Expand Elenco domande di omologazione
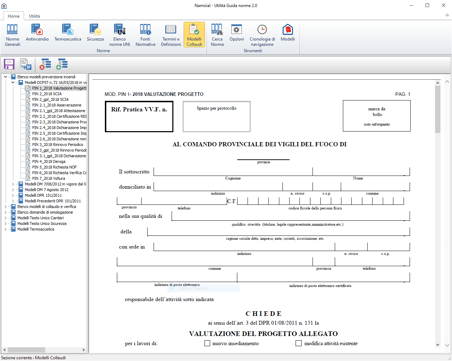This screenshot has height=361, width=452. pos(5,212)
